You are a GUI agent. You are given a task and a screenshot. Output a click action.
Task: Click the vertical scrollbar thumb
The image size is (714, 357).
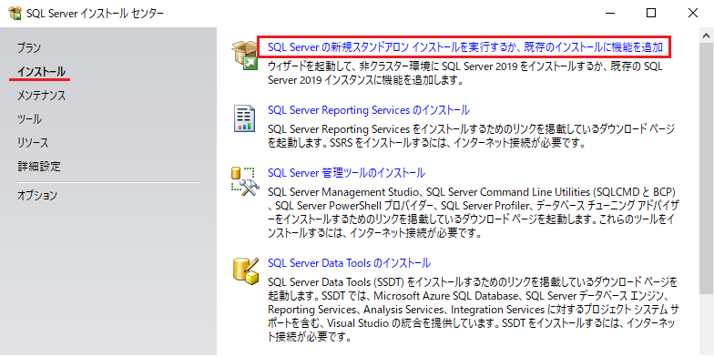point(707,168)
